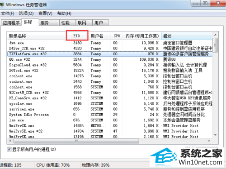Screen dimensions: 226x169
Task: Click the vertical scrollbar thumb
Action: (x=215, y=45)
